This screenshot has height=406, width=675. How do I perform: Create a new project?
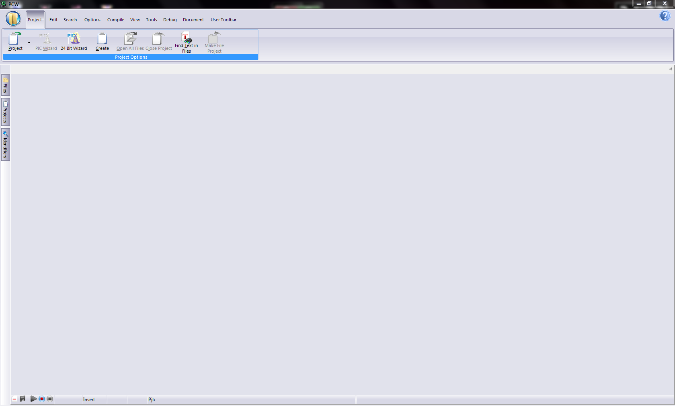102,41
